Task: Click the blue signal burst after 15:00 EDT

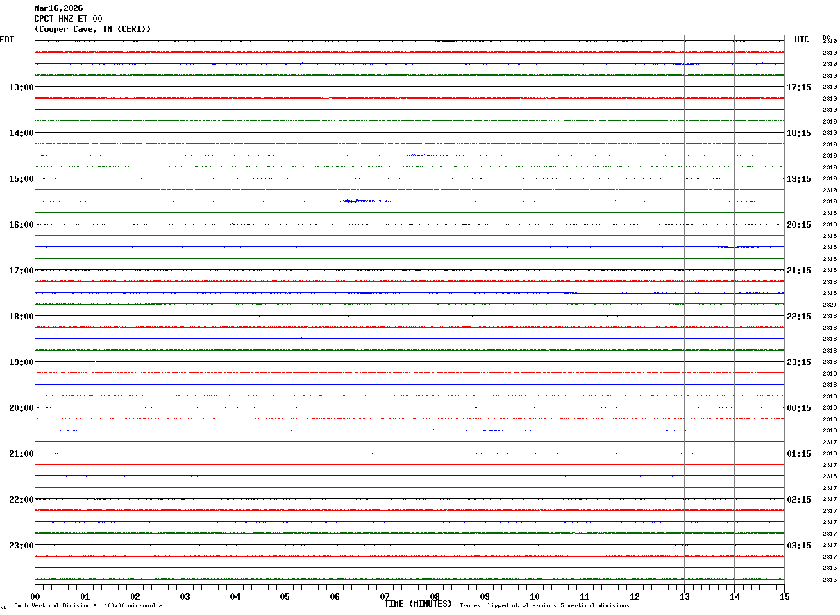Action: 365,201
